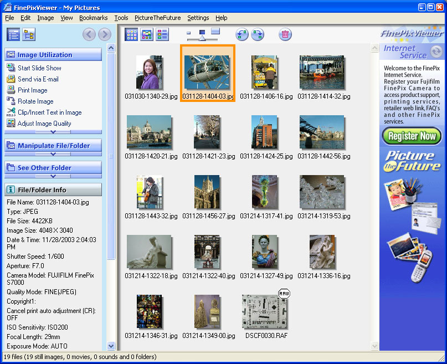
Task: Toggle the folder tree pane view
Action: coord(29,35)
